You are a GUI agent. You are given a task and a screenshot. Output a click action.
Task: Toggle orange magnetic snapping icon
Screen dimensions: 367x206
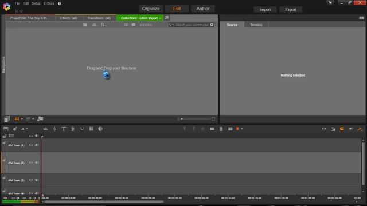[x=342, y=129]
